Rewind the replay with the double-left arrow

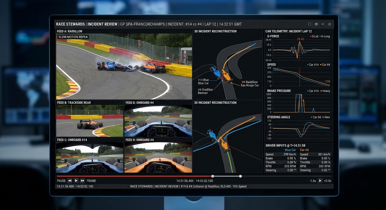tap(70, 181)
